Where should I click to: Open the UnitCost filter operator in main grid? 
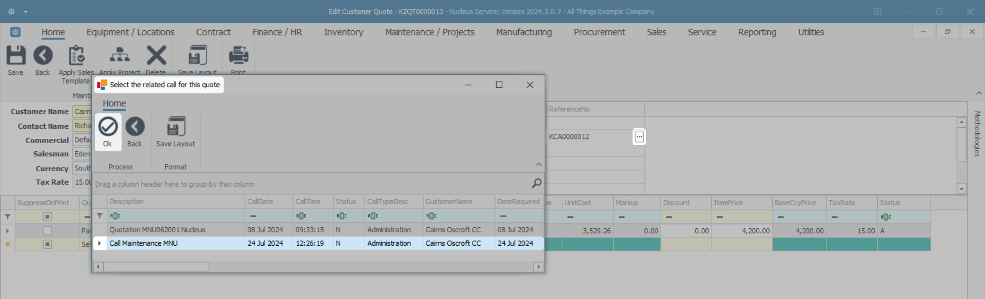coord(570,217)
